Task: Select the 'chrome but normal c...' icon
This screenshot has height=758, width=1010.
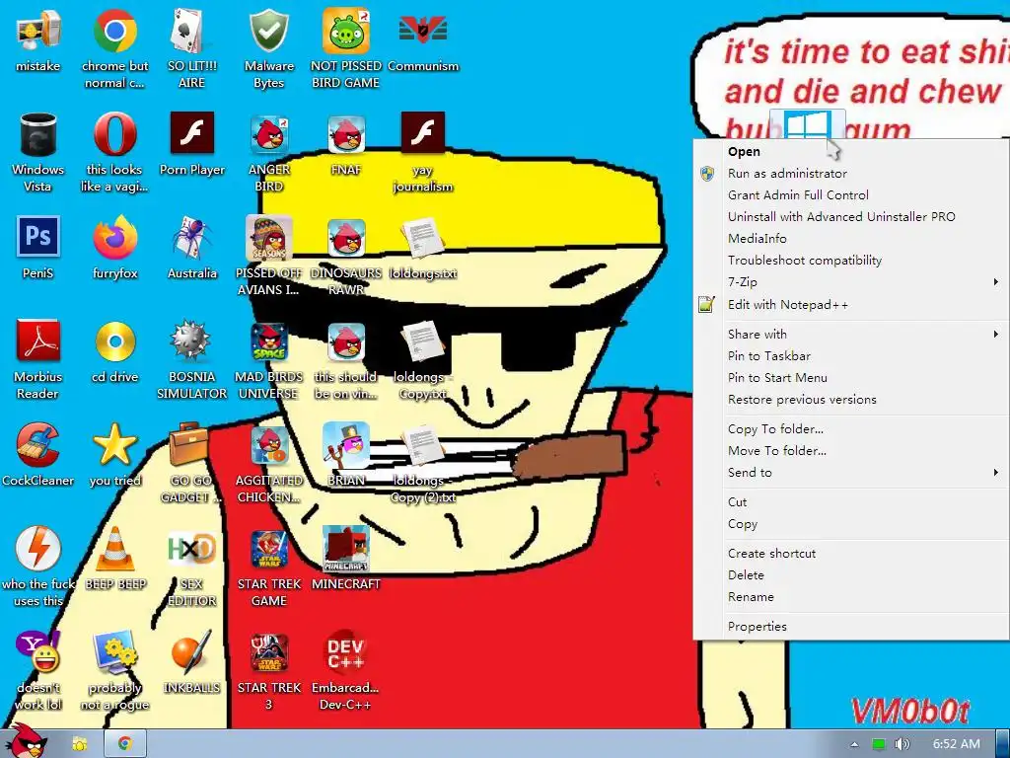Action: 114,31
